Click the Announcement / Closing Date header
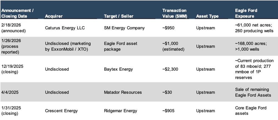Viewport: 278px width, 120px height. point(17,13)
